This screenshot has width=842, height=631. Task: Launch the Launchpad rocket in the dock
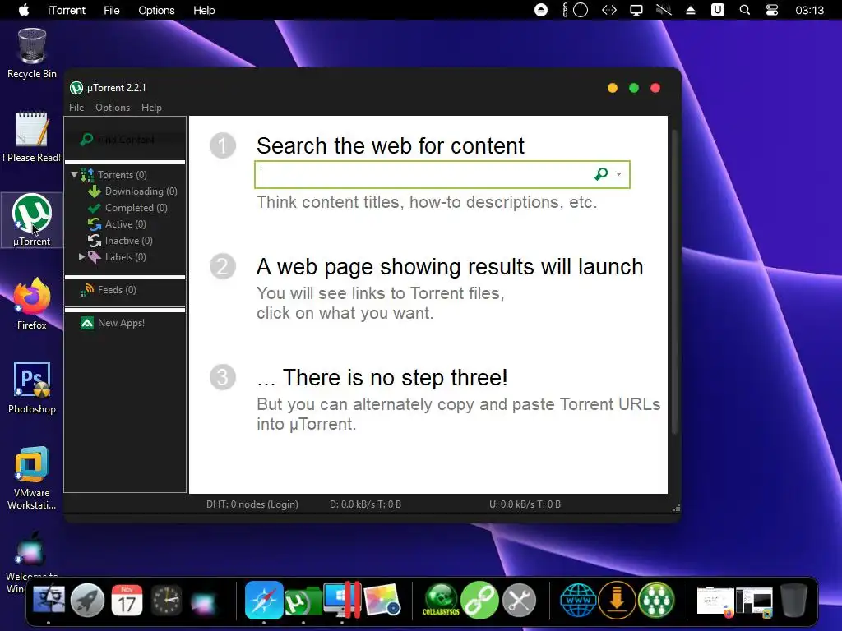point(87,600)
